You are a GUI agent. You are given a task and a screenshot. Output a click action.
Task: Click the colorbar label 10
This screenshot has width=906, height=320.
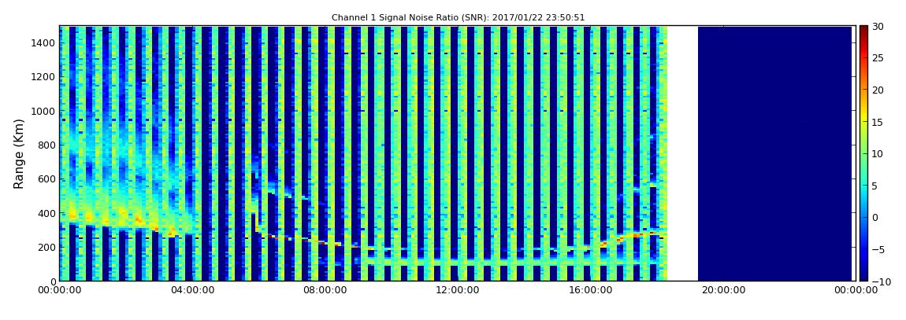click(878, 154)
